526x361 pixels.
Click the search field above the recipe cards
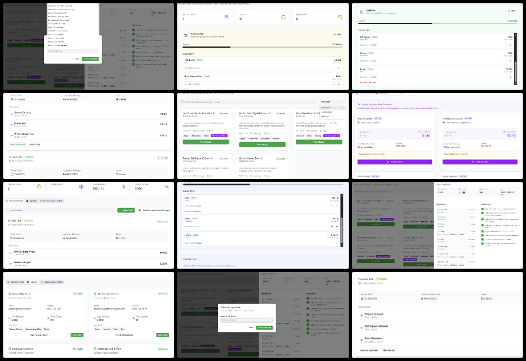[x=241, y=103]
